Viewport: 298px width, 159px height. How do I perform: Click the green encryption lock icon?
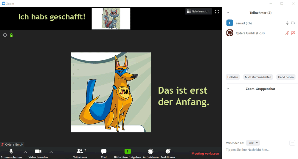tap(11, 35)
